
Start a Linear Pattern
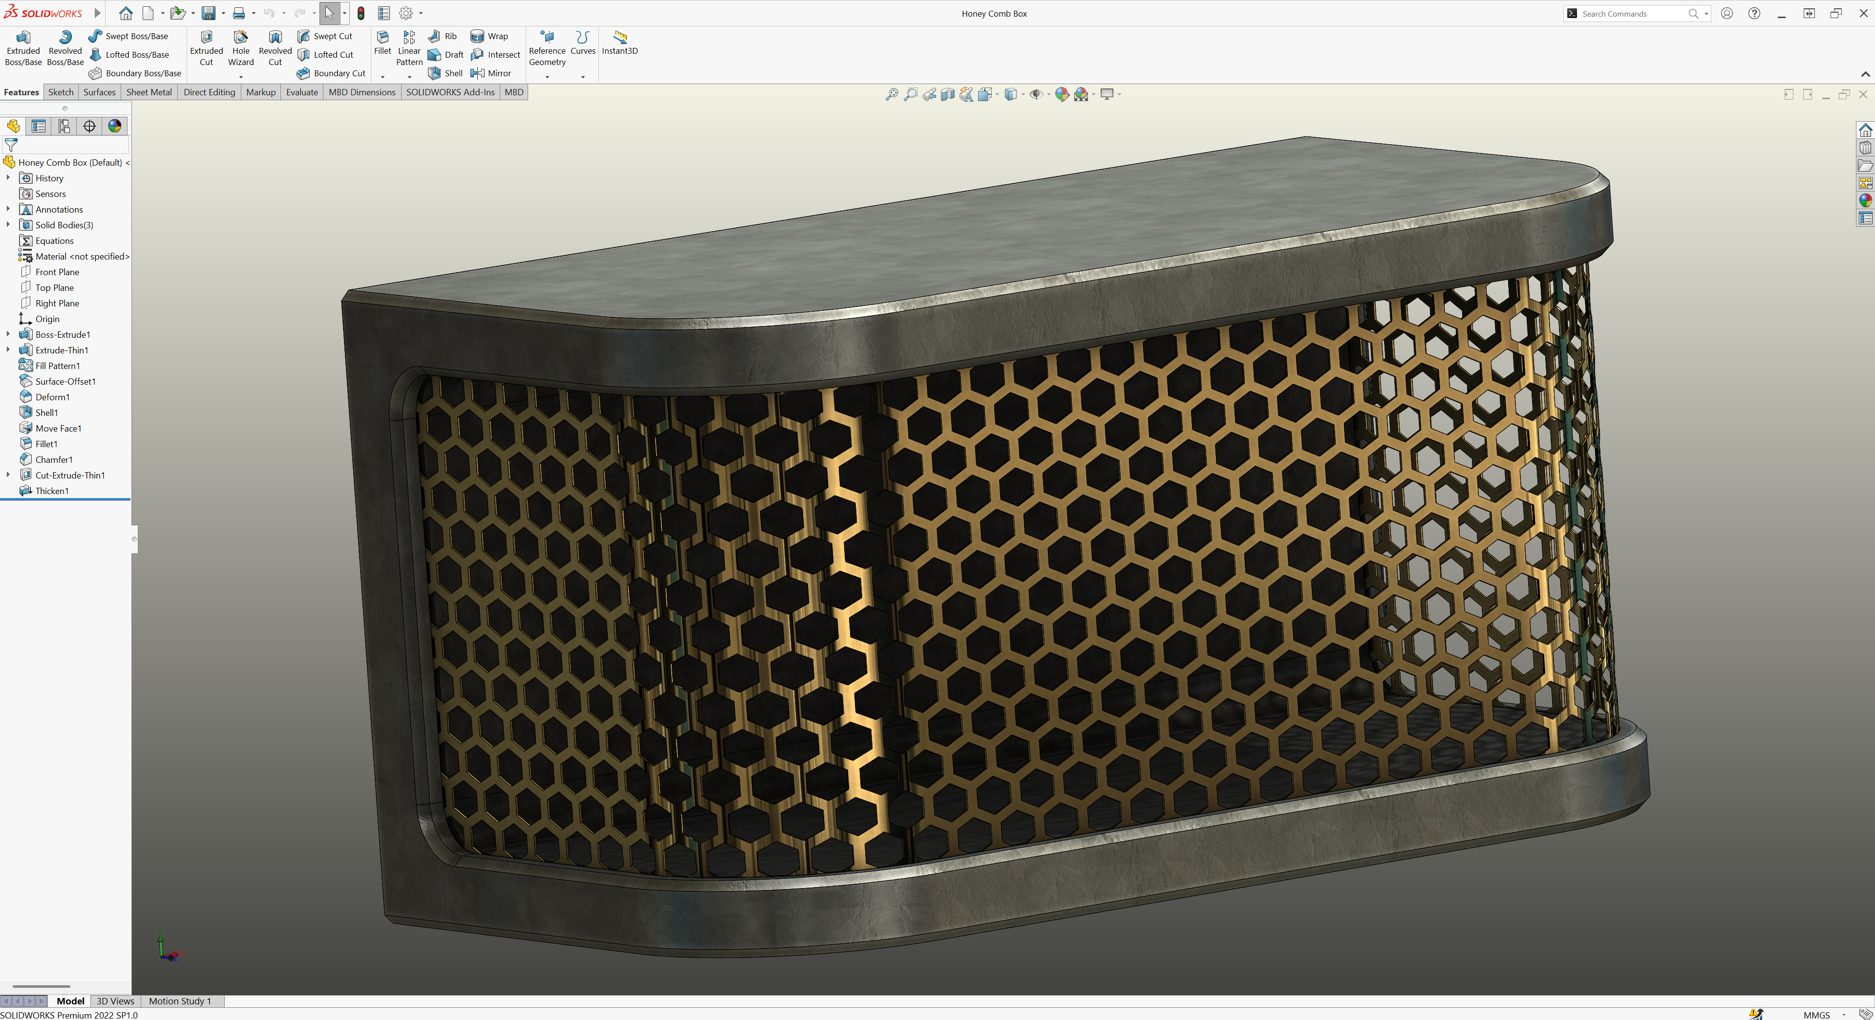pos(409,48)
